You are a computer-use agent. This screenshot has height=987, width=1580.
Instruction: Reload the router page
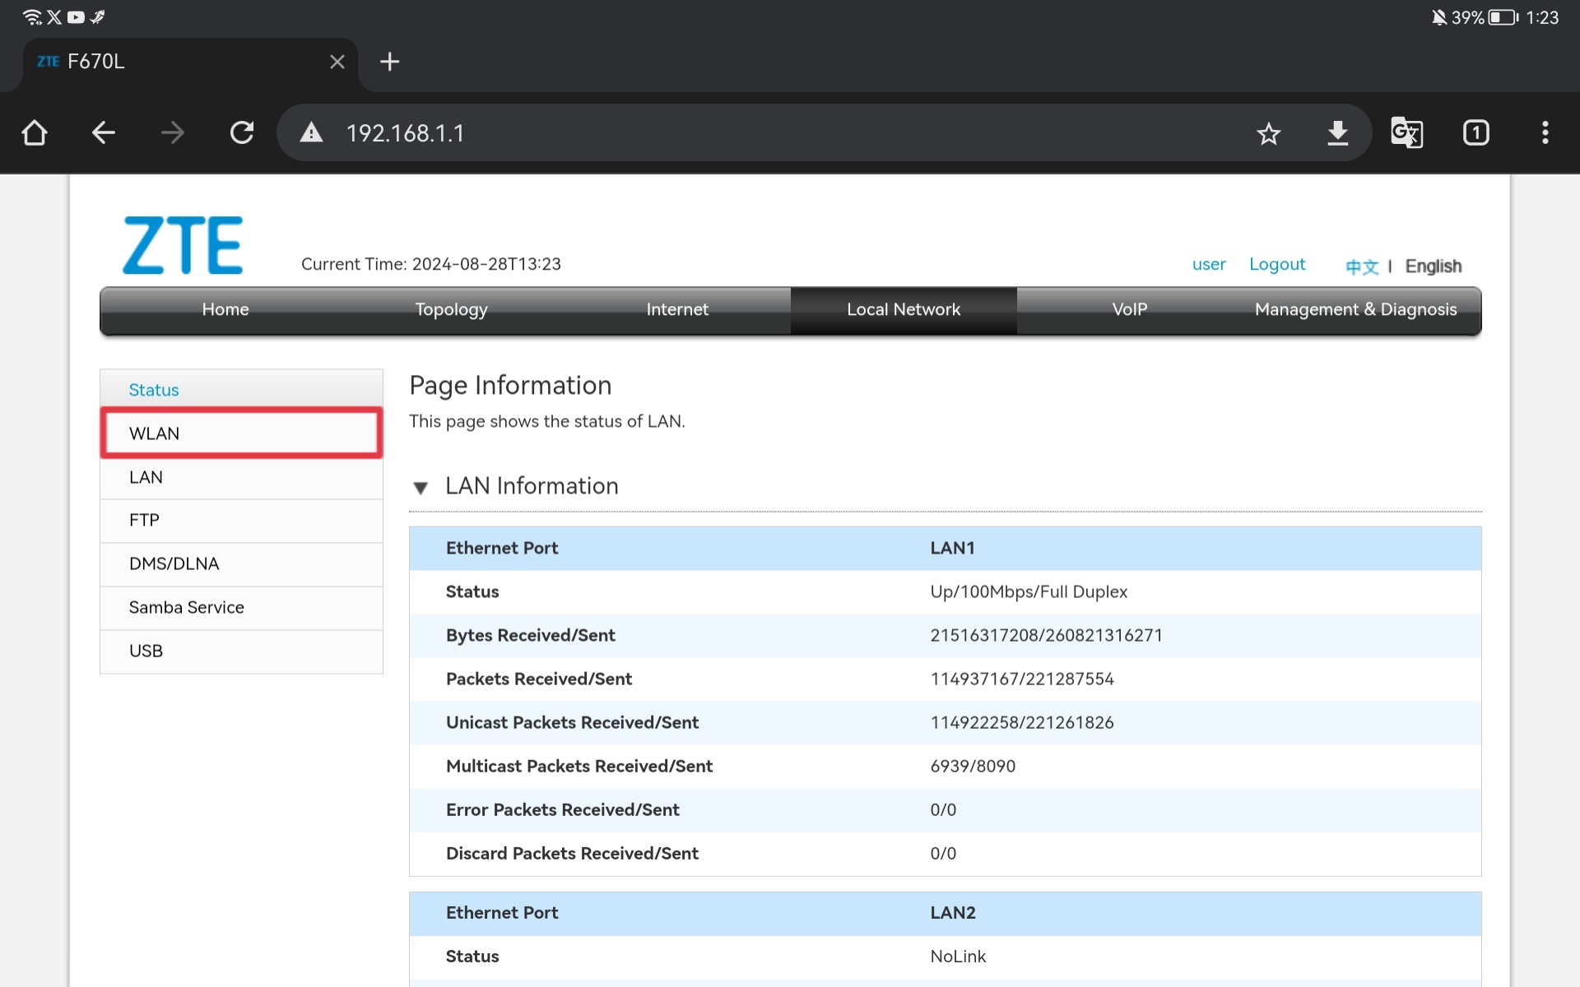pos(242,132)
